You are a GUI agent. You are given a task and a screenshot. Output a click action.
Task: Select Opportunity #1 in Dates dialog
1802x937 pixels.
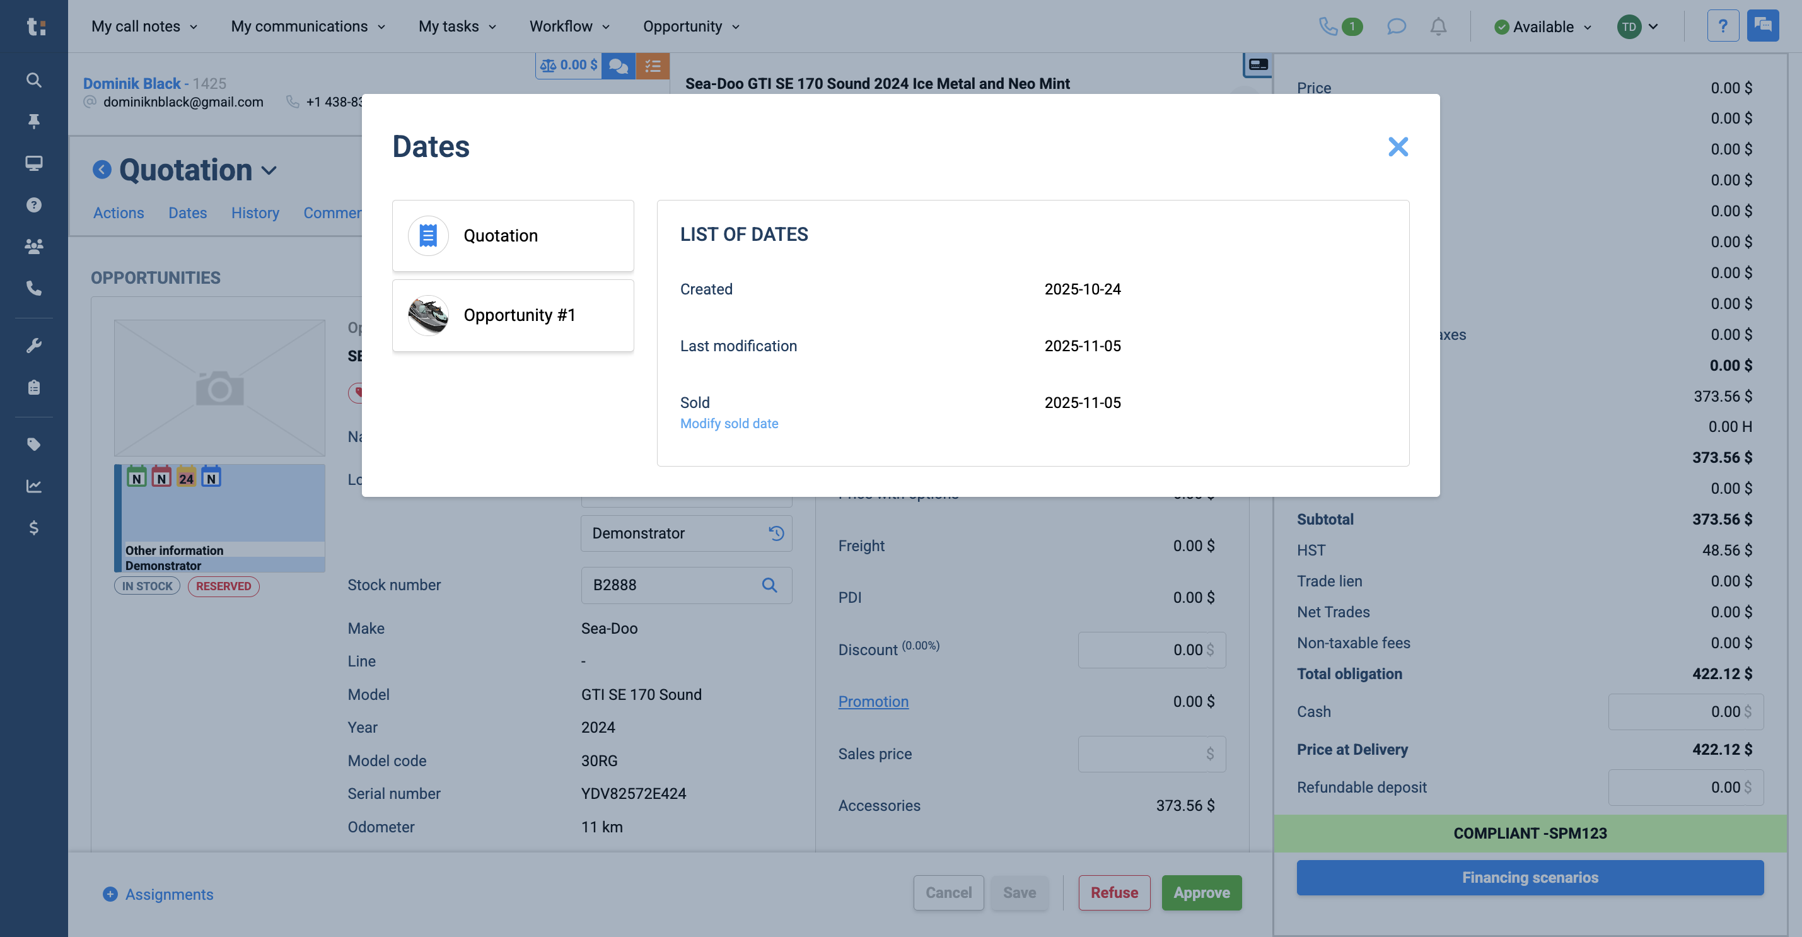tap(513, 316)
